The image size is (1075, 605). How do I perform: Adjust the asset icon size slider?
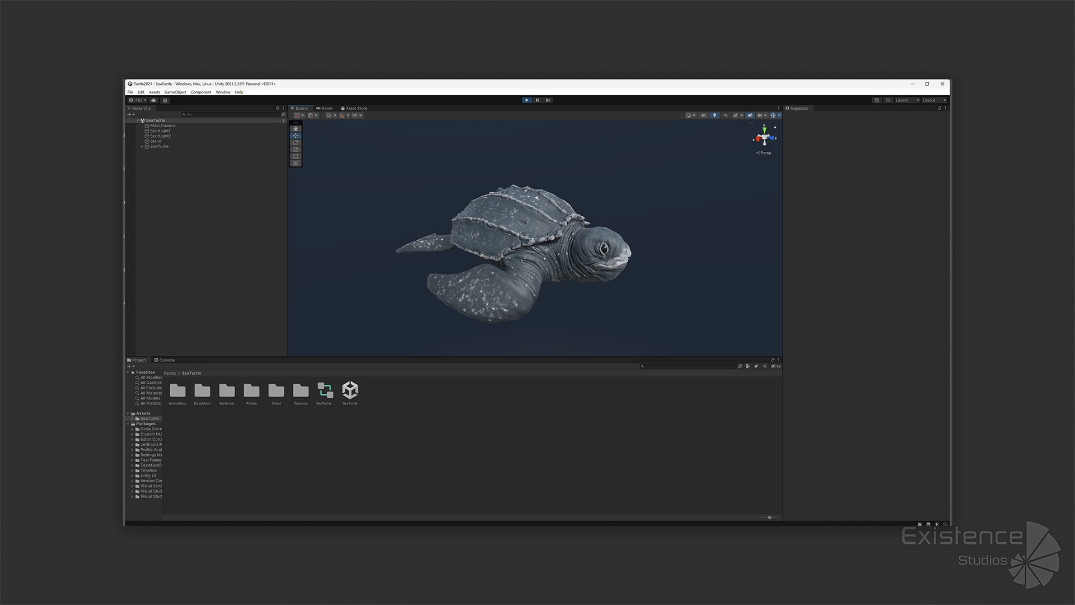769,518
